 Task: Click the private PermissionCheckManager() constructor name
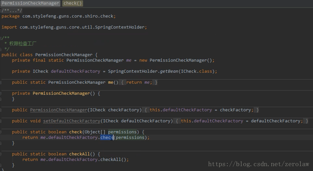coord(61,93)
